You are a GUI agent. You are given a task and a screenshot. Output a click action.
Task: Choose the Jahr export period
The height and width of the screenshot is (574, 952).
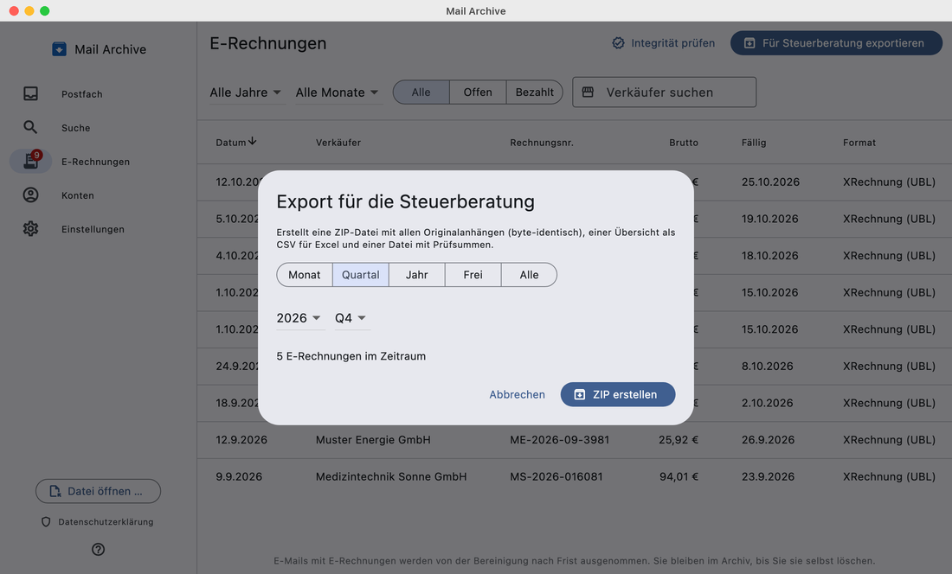coord(416,275)
